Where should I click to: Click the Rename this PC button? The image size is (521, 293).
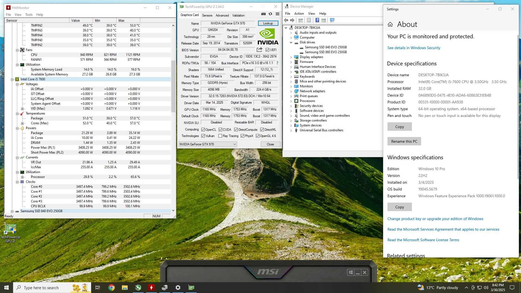404,141
